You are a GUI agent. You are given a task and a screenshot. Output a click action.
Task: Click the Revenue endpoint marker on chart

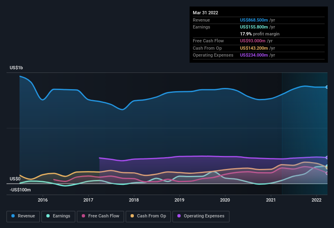point(327,87)
